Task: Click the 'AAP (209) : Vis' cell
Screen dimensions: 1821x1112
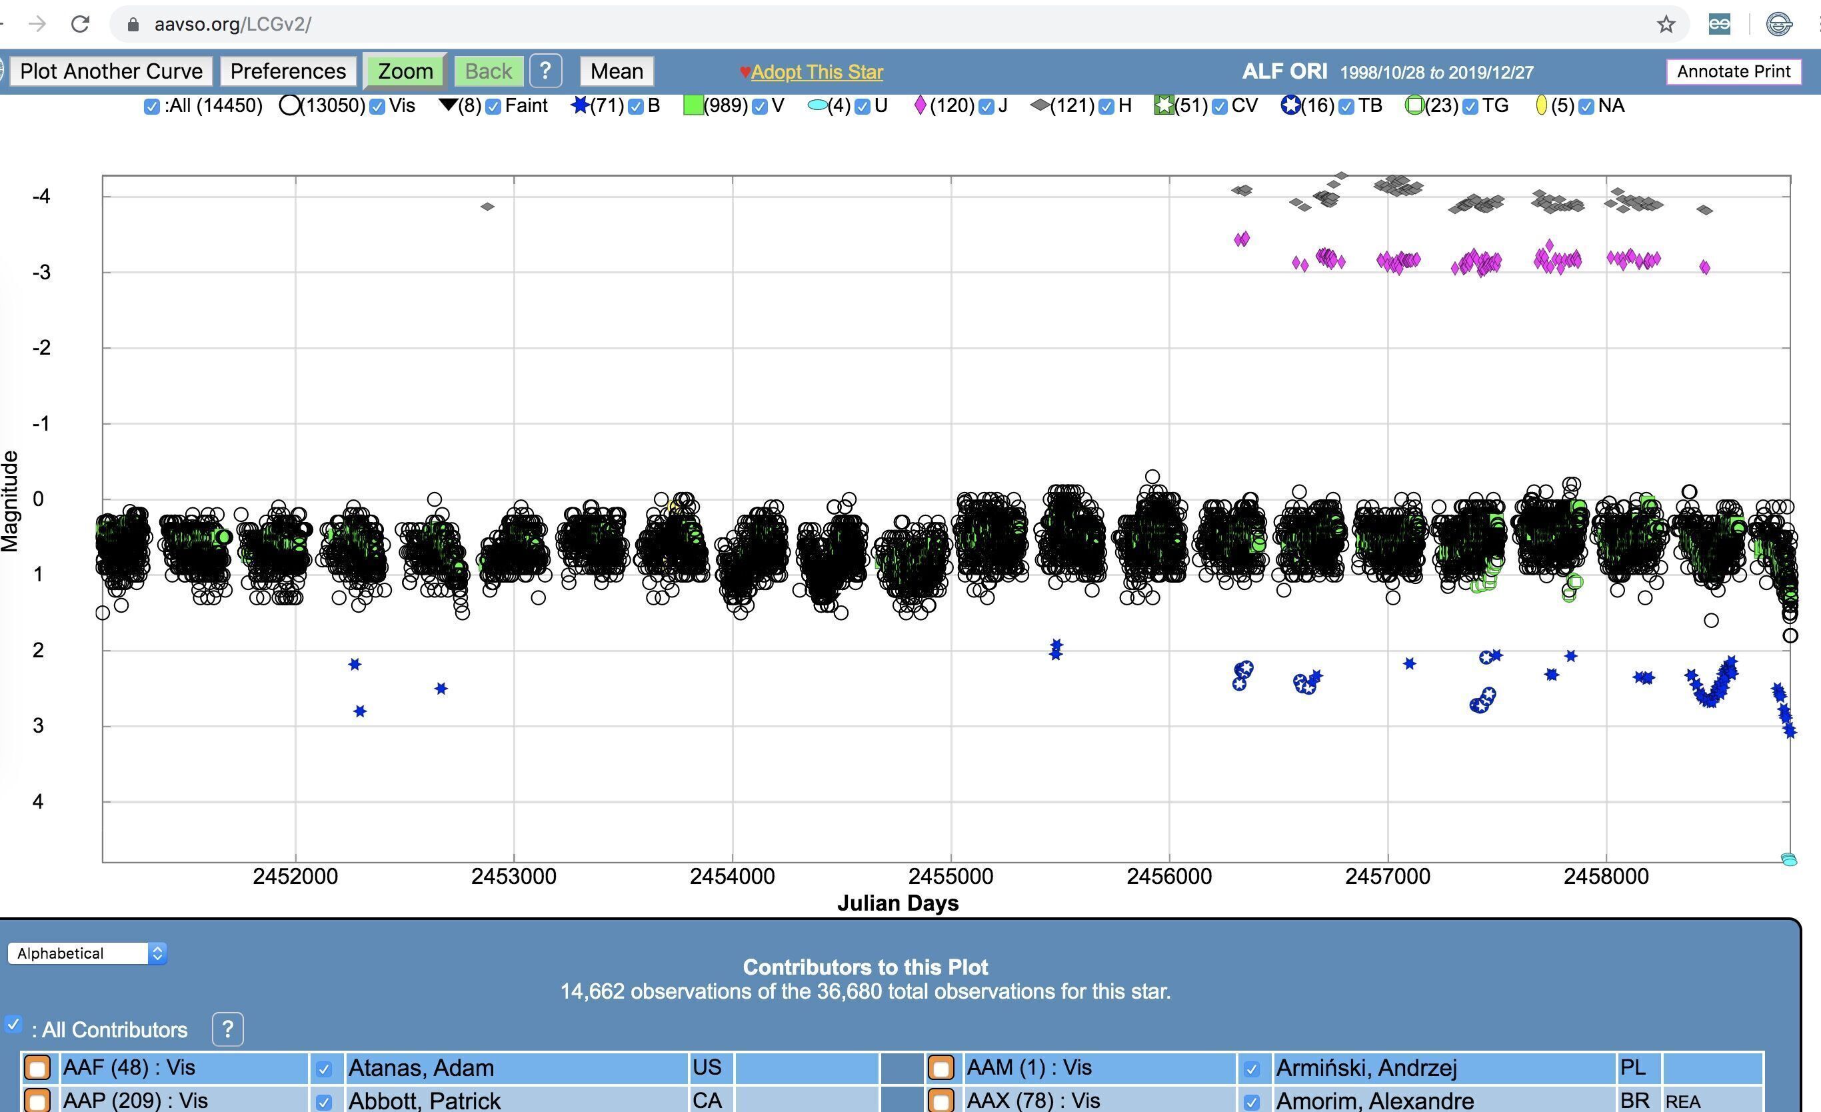Action: [183, 1100]
